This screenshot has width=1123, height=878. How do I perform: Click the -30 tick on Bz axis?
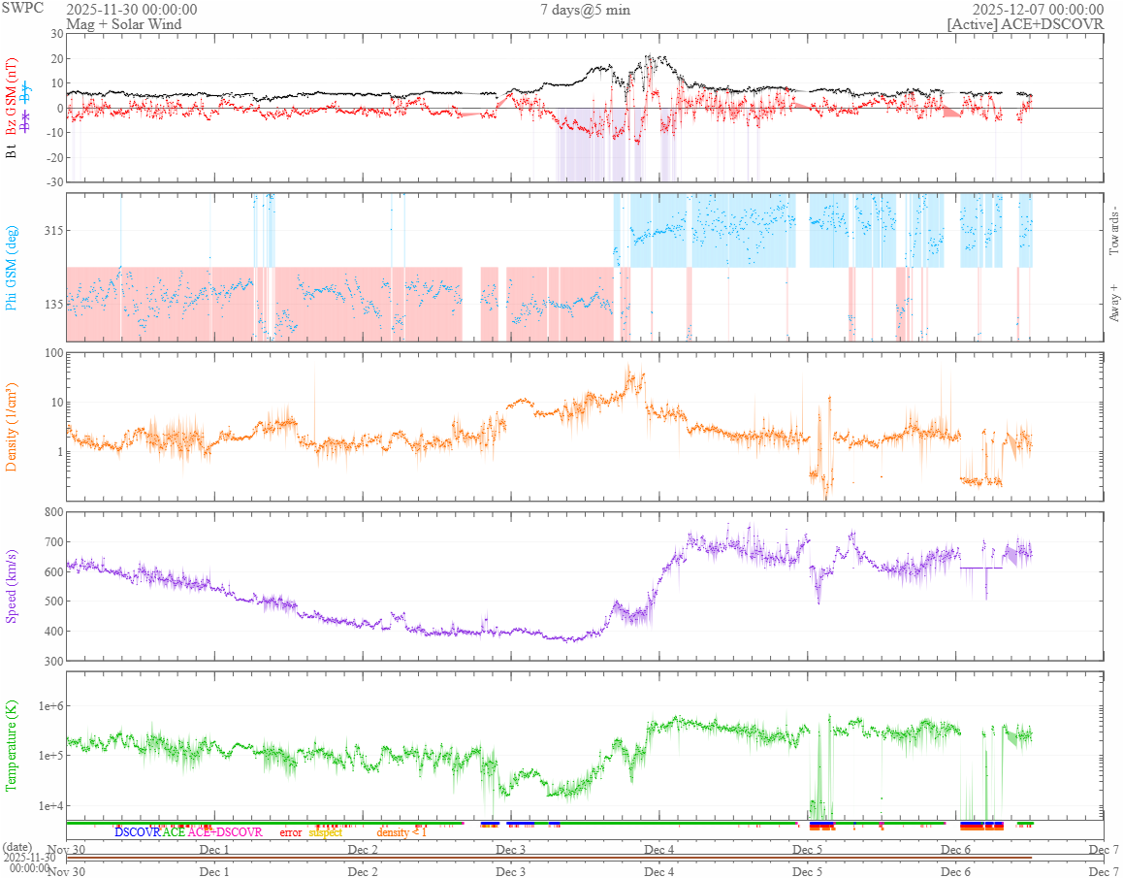[x=54, y=182]
